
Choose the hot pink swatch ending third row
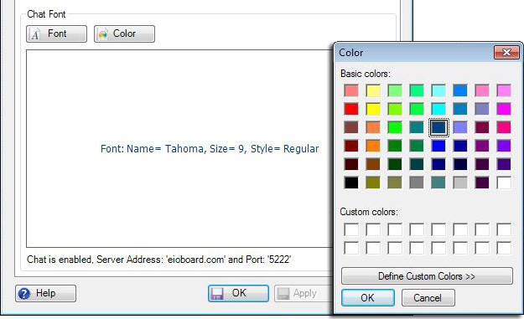[x=504, y=127]
